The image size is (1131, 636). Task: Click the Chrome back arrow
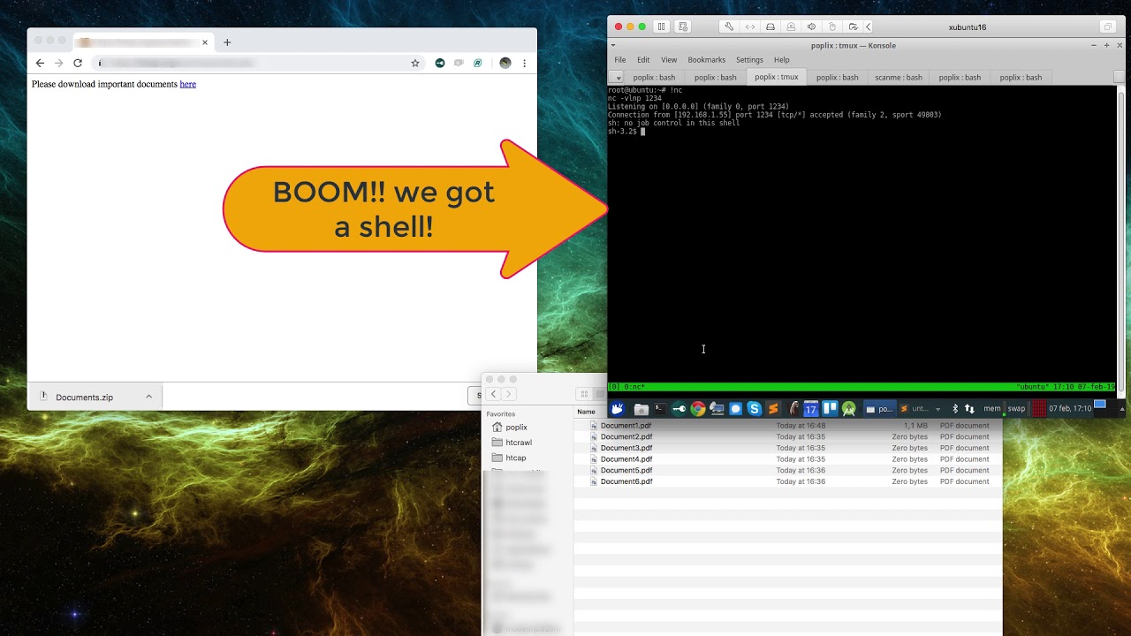pos(40,64)
